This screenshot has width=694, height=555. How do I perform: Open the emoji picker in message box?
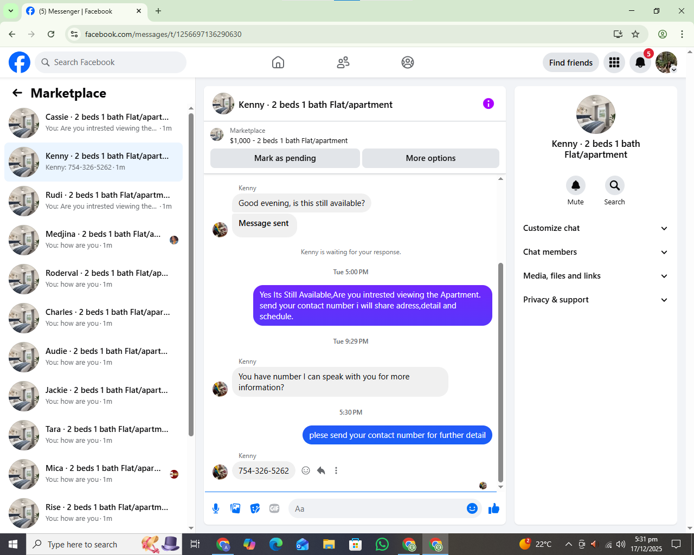coord(472,508)
